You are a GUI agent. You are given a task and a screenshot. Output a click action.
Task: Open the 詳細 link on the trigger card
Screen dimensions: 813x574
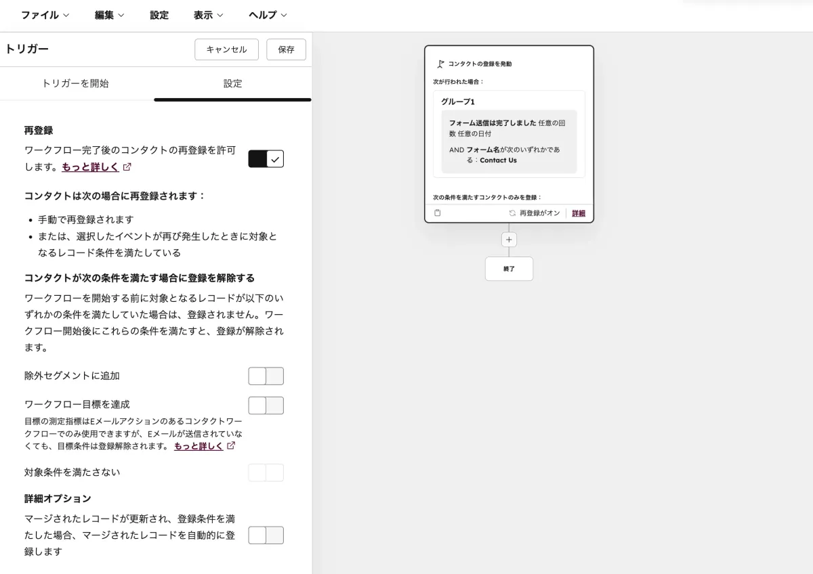[578, 213]
